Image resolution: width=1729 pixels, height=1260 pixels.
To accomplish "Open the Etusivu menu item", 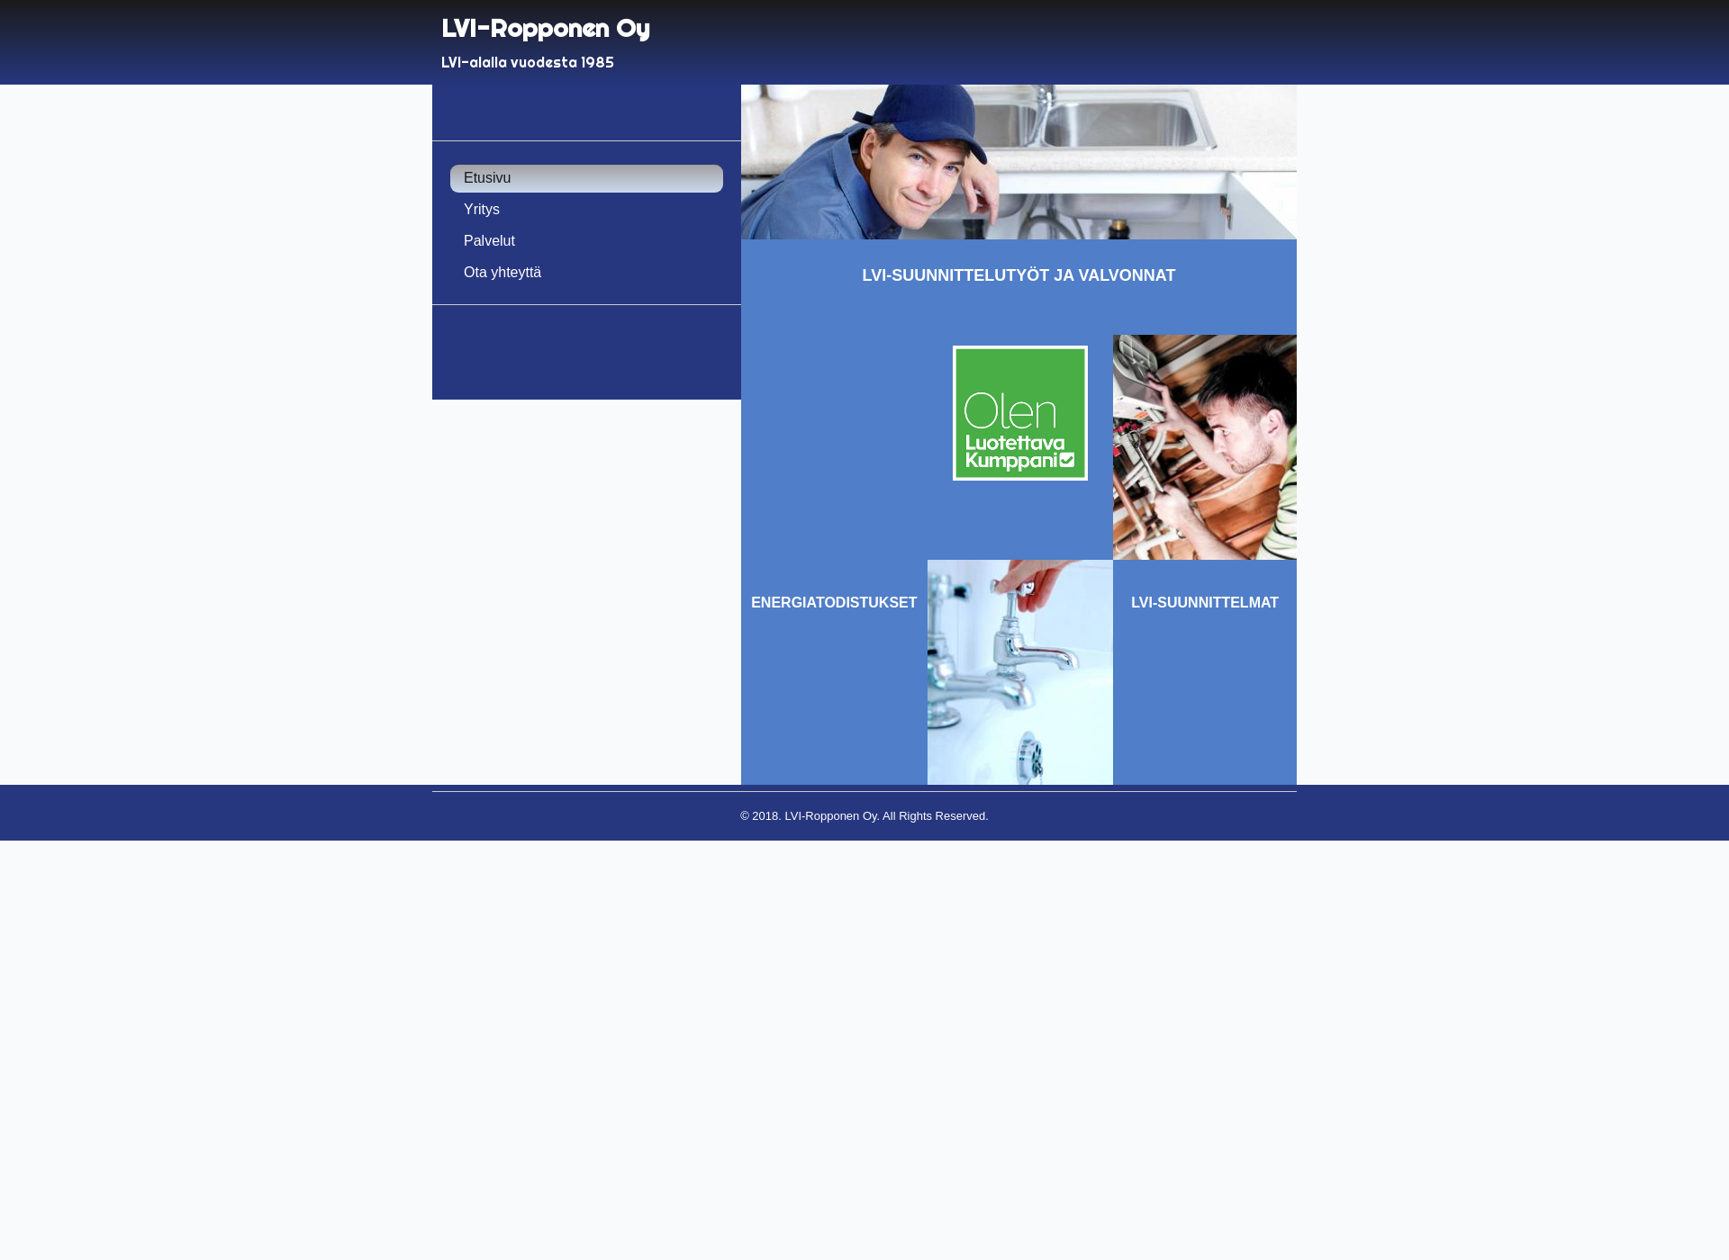I will [x=586, y=178].
